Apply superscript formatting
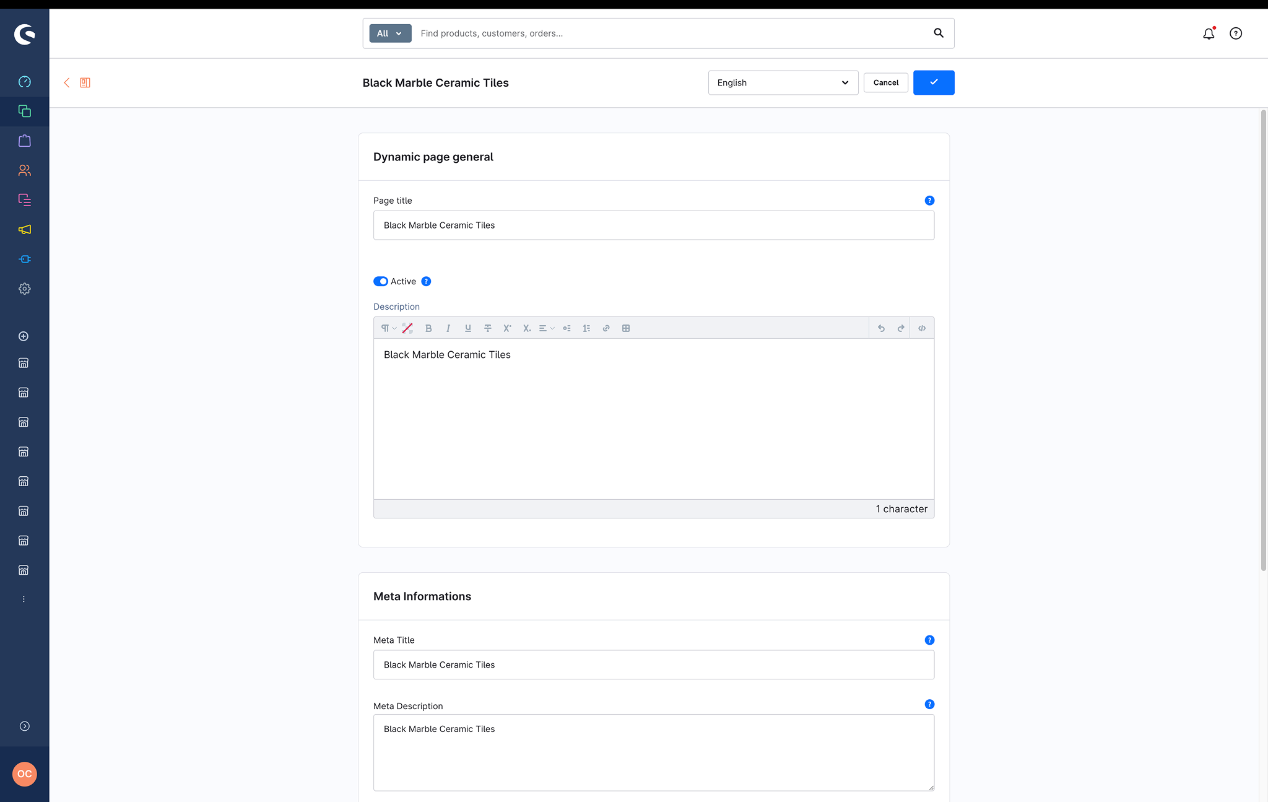1268x802 pixels. [x=507, y=328]
